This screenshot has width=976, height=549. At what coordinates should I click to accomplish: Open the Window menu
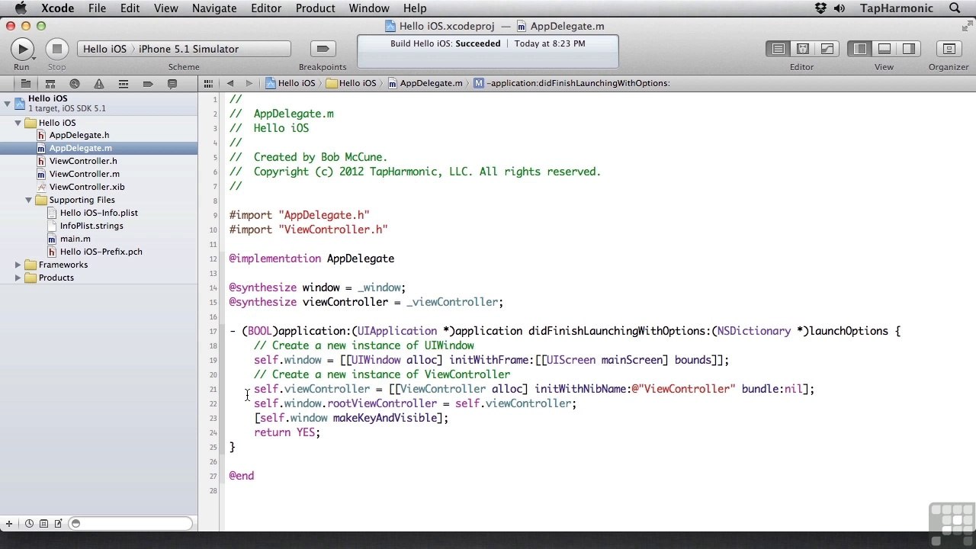point(369,8)
